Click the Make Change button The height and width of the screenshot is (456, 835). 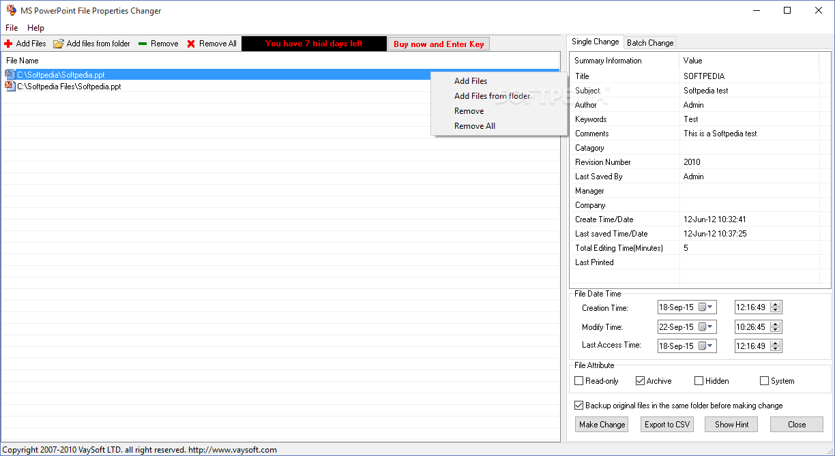(x=602, y=425)
